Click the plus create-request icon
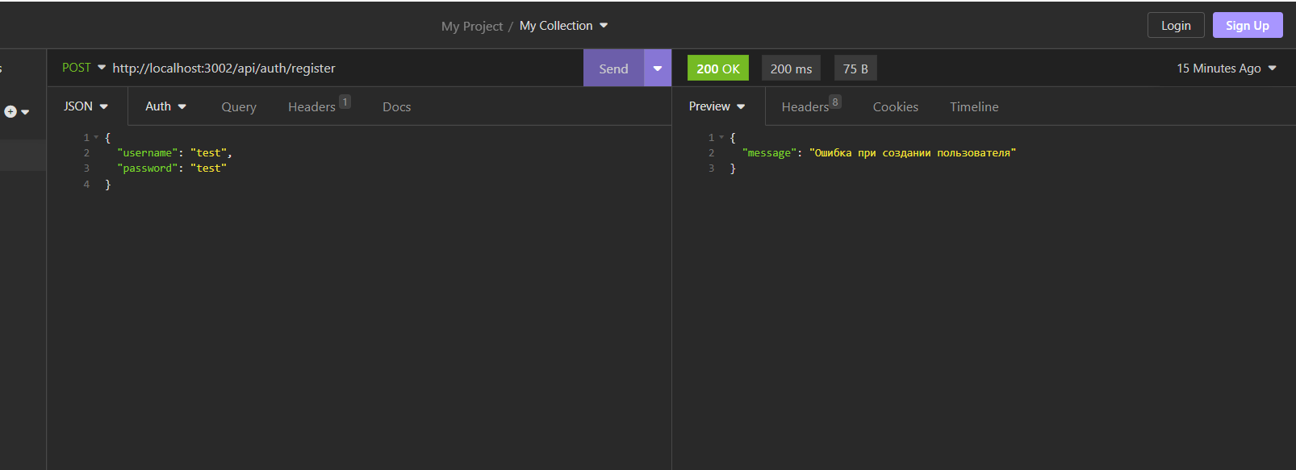This screenshot has height=470, width=1296. click(x=10, y=112)
